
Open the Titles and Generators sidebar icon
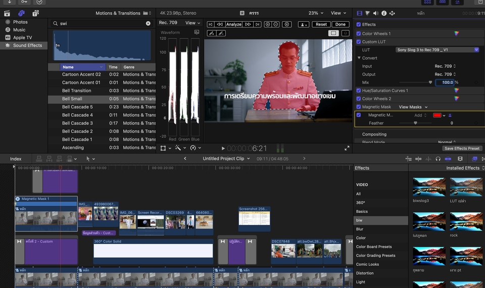coord(35,13)
